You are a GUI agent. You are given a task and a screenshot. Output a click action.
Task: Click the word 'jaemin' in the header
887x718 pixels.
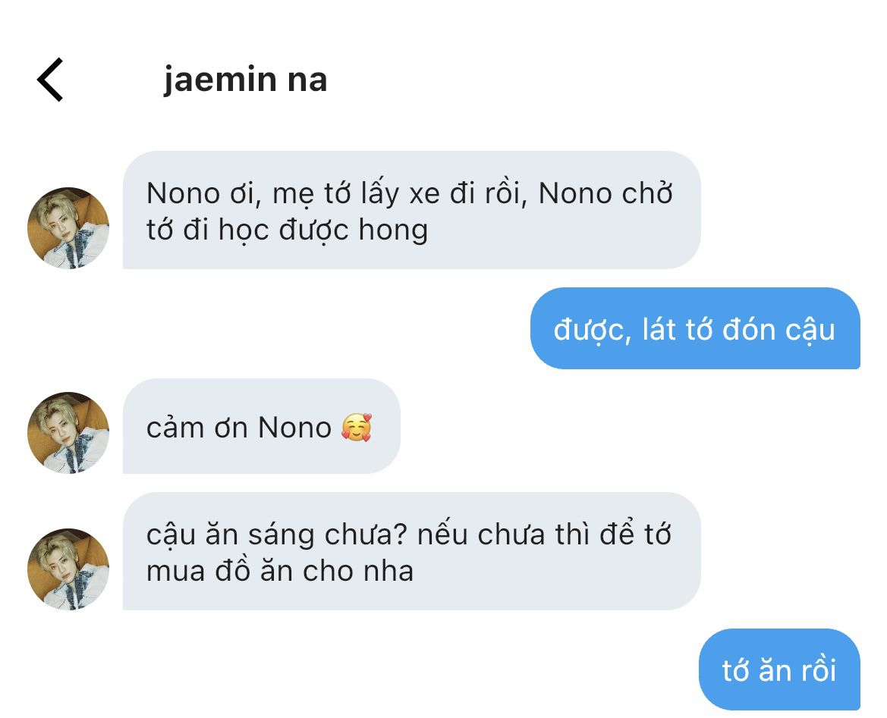pos(221,79)
